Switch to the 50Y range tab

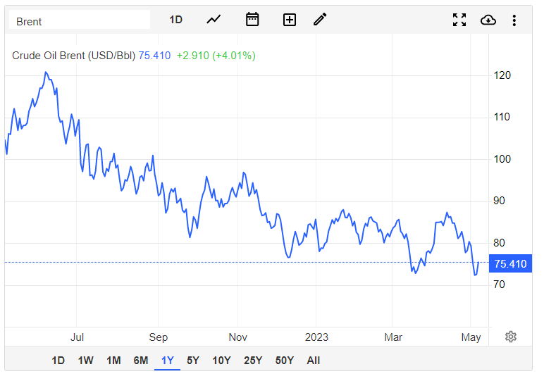285,361
